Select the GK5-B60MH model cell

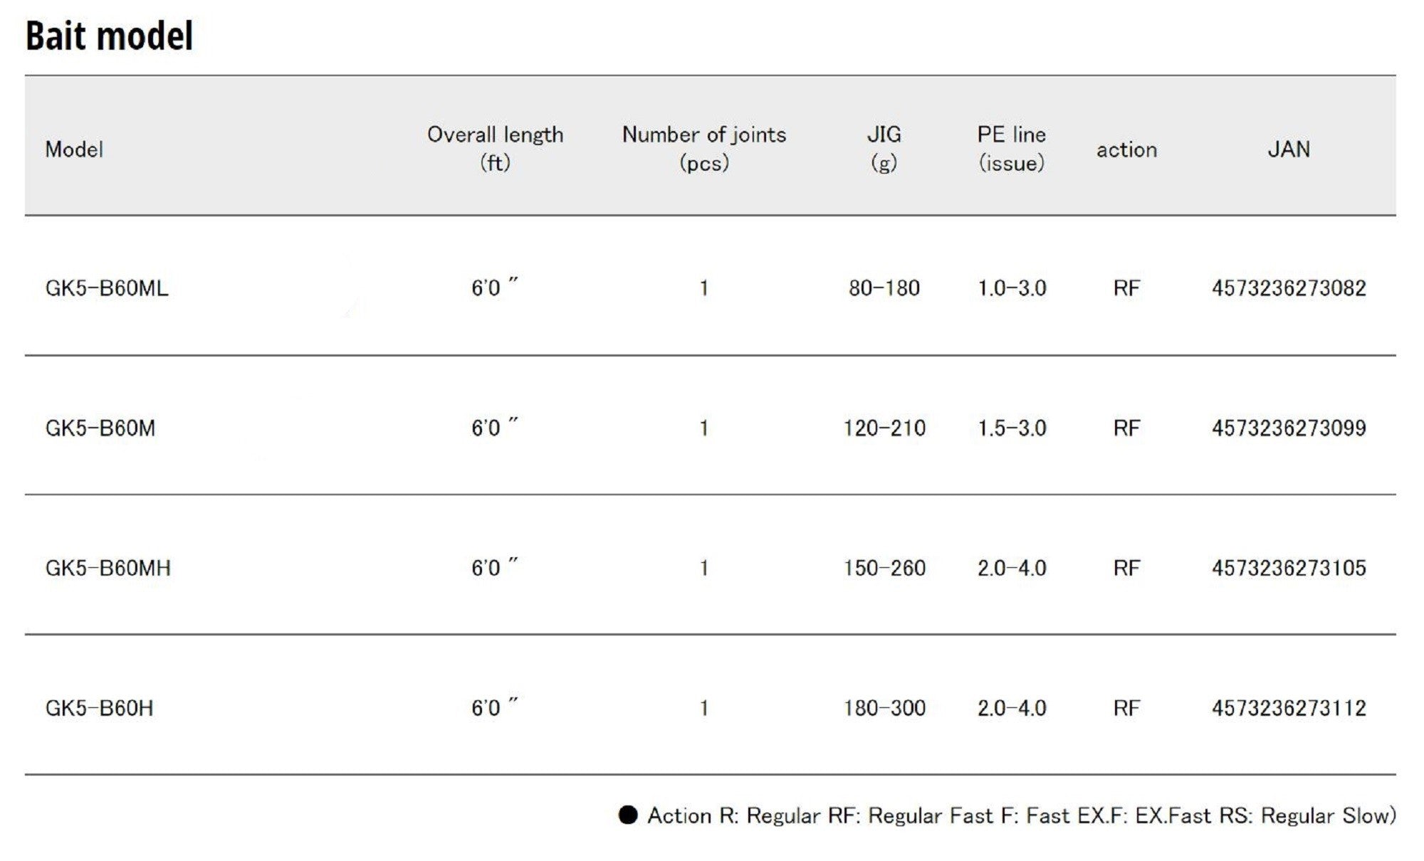(x=108, y=569)
